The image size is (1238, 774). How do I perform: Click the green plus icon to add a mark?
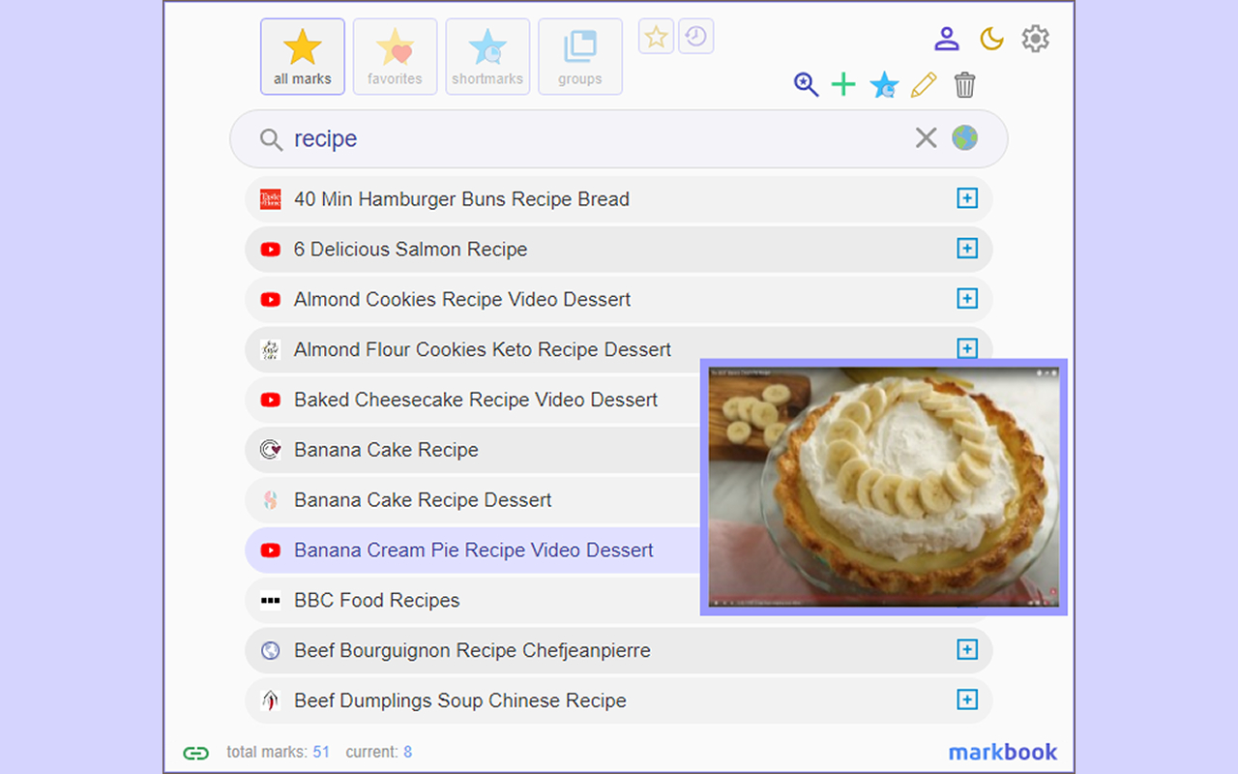843,85
